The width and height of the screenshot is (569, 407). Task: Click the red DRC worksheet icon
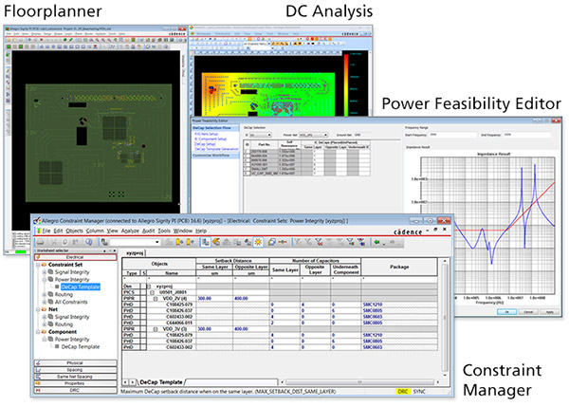tap(39, 390)
